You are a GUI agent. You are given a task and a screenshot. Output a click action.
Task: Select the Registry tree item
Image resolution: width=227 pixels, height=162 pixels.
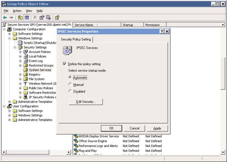(35, 75)
